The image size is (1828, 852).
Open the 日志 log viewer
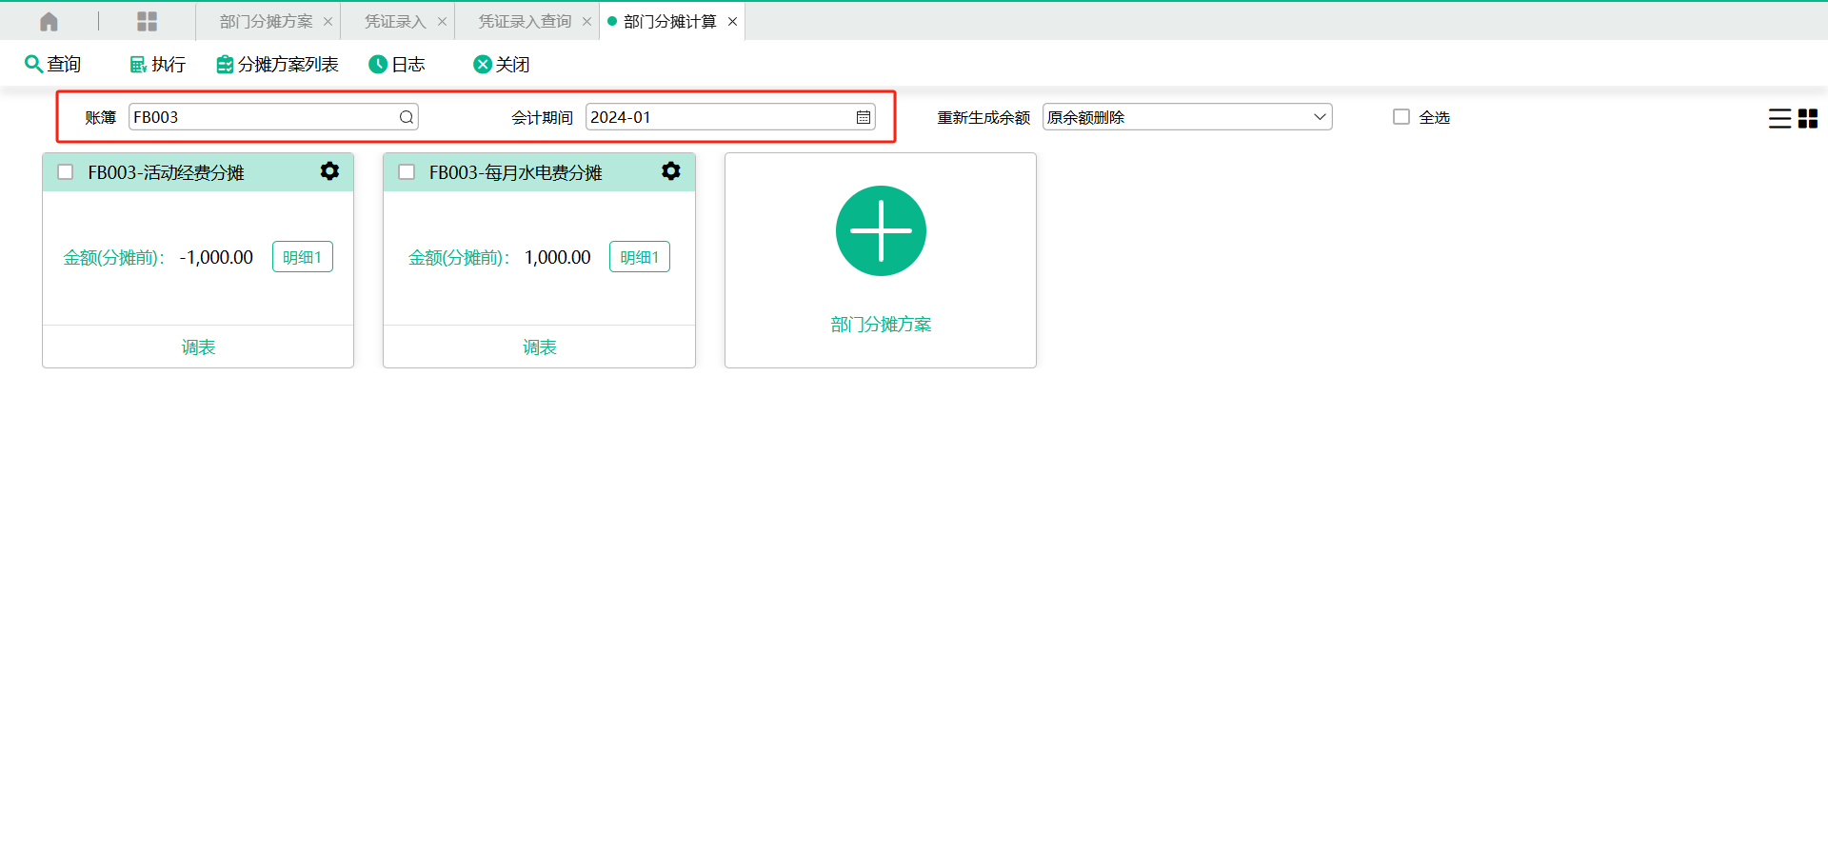(x=397, y=64)
